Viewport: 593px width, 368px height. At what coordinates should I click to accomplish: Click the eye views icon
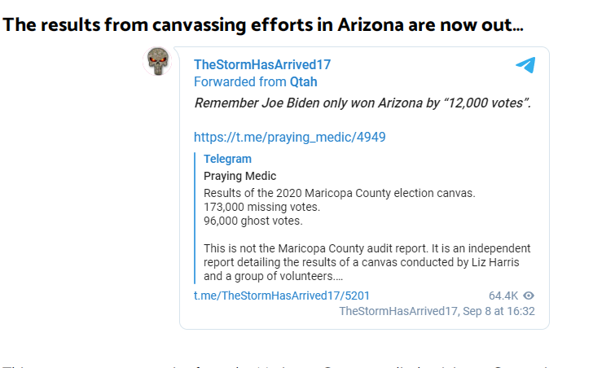click(529, 296)
